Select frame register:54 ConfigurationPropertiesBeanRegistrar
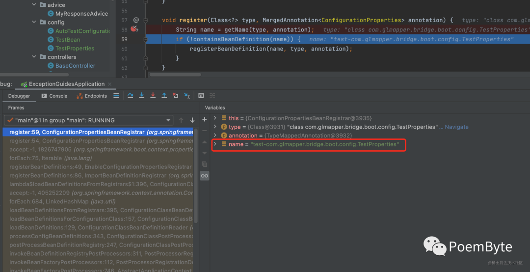 [98, 141]
